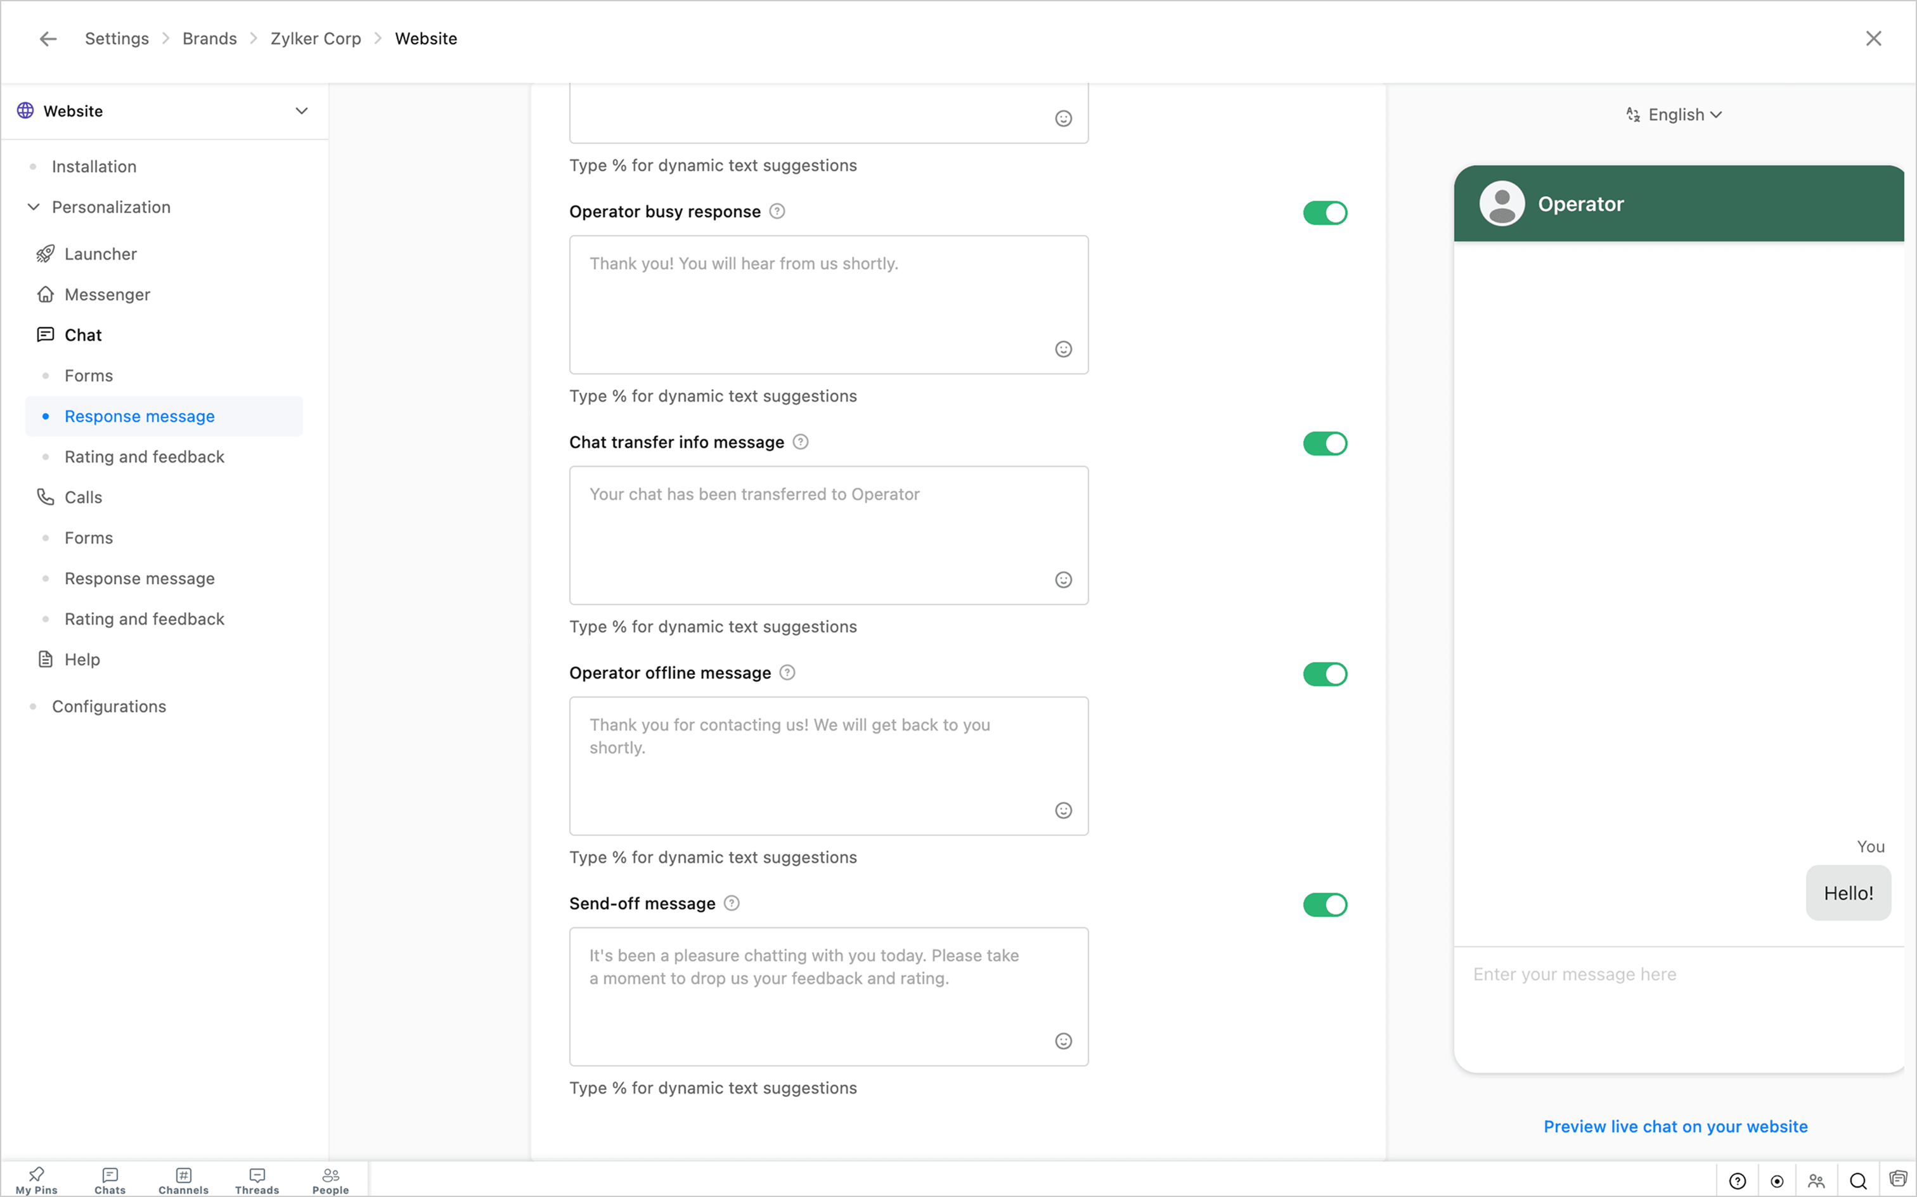Image resolution: width=1917 pixels, height=1197 pixels.
Task: Open People from bottom bar
Action: (330, 1180)
